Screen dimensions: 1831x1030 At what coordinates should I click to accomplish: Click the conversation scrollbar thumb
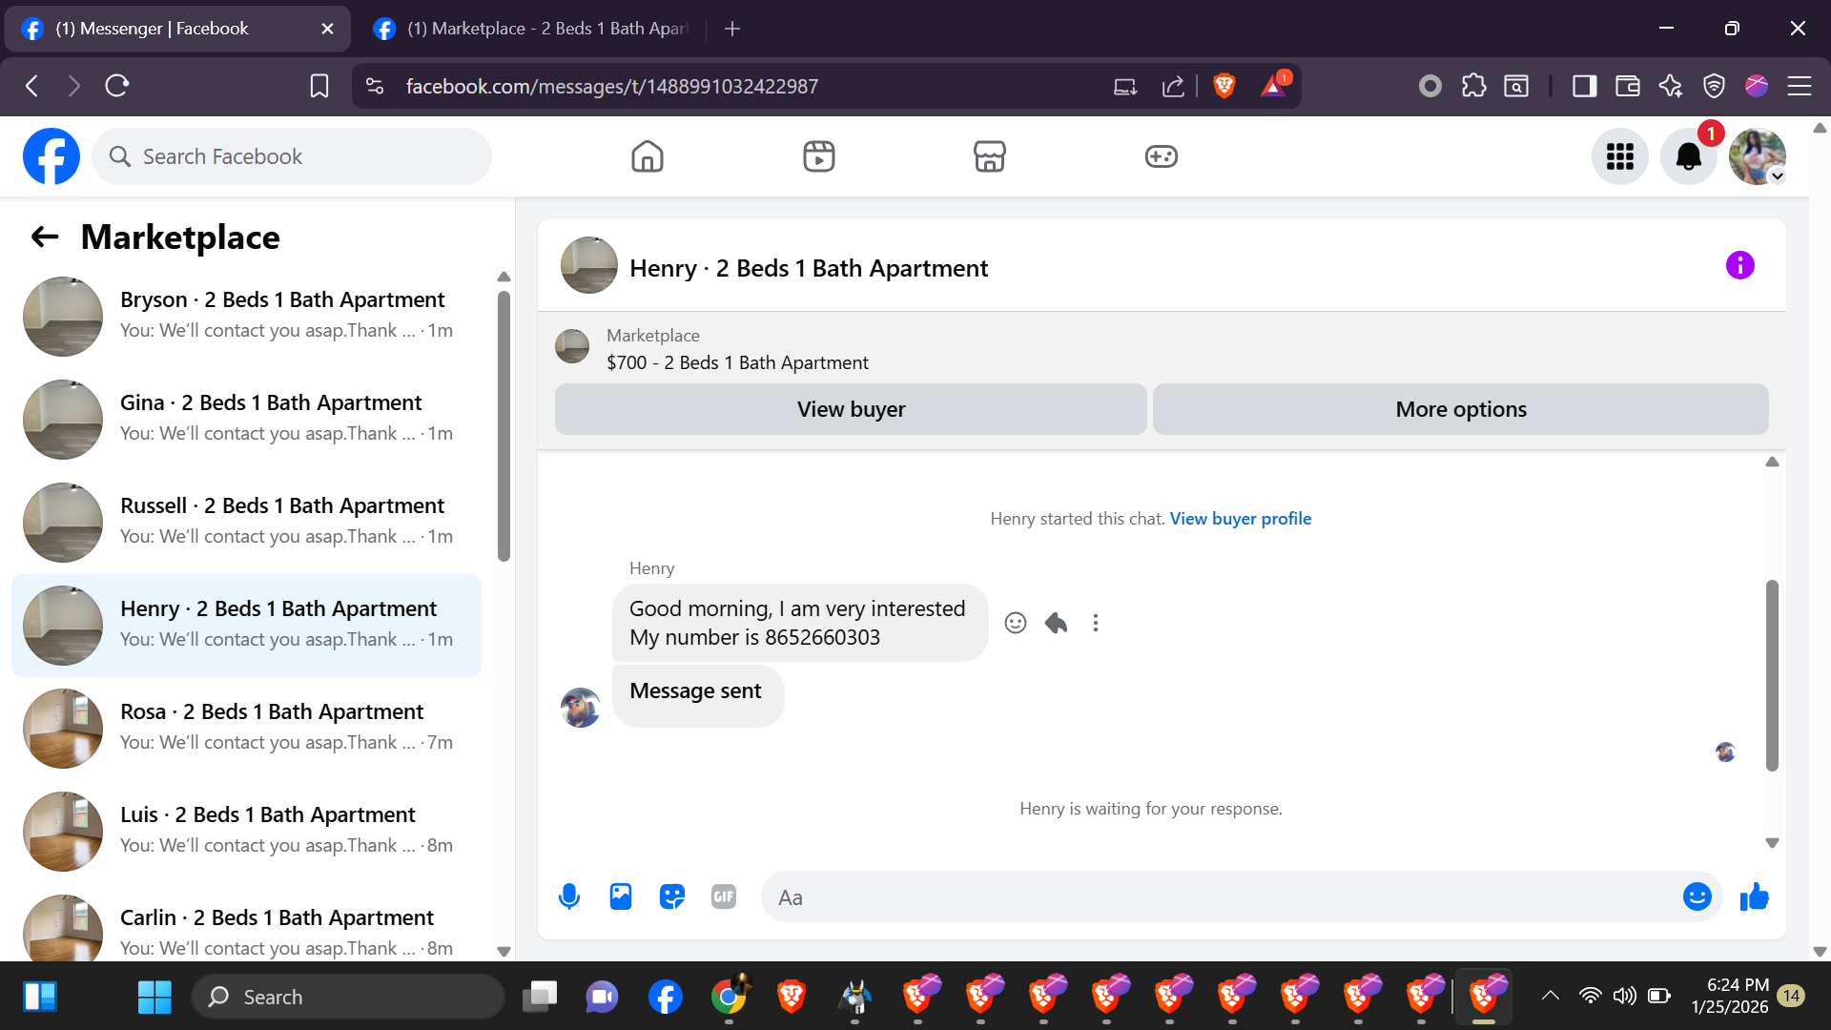(x=1772, y=675)
